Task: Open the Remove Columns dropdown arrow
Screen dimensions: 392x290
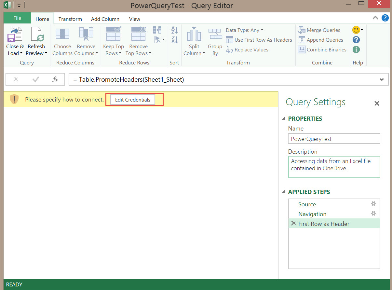Action: point(97,53)
